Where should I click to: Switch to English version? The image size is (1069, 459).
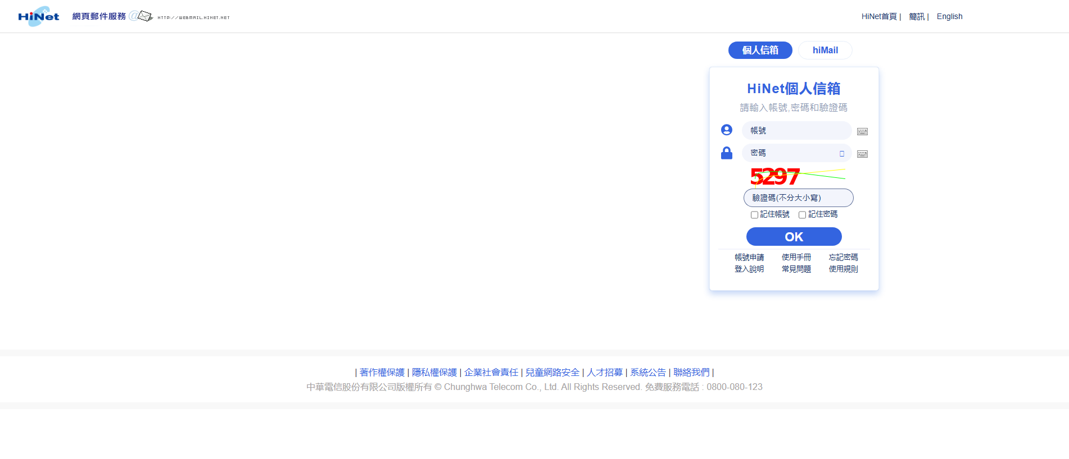949,16
